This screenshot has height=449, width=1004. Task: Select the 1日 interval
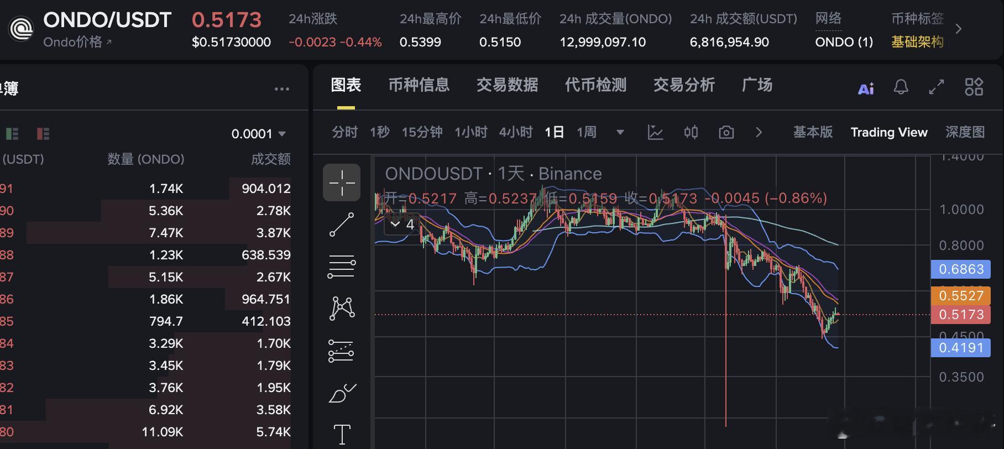coord(555,132)
